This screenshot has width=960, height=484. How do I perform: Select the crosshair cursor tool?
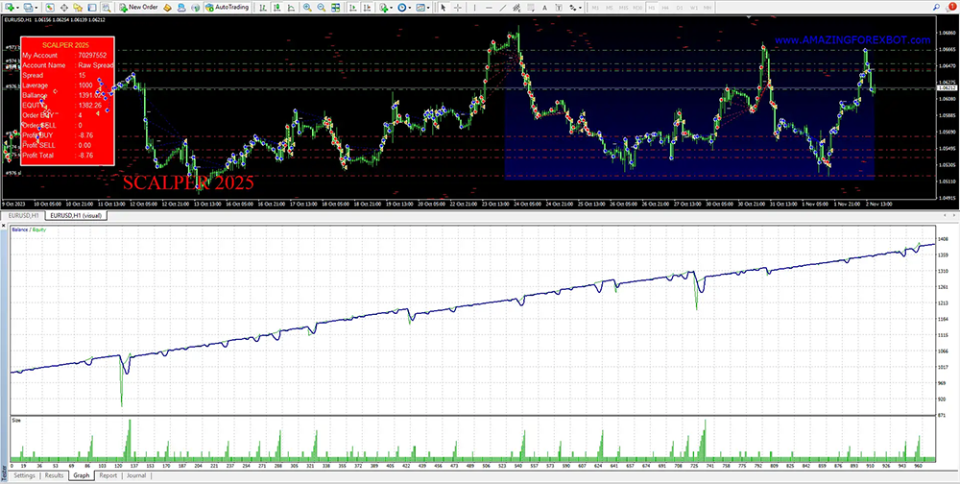(458, 8)
